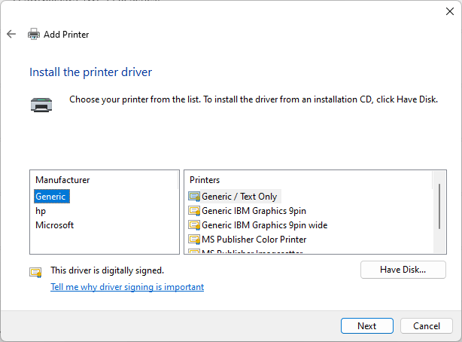The image size is (462, 342).
Task: Click the MS Publisher Color Printer icon
Action: pyautogui.click(x=194, y=240)
